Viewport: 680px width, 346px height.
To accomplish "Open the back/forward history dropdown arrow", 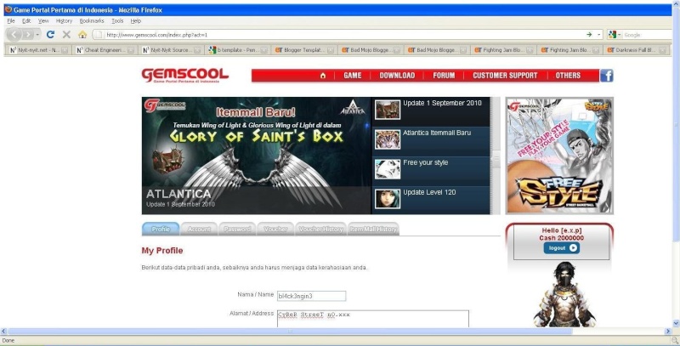I will coord(37,34).
